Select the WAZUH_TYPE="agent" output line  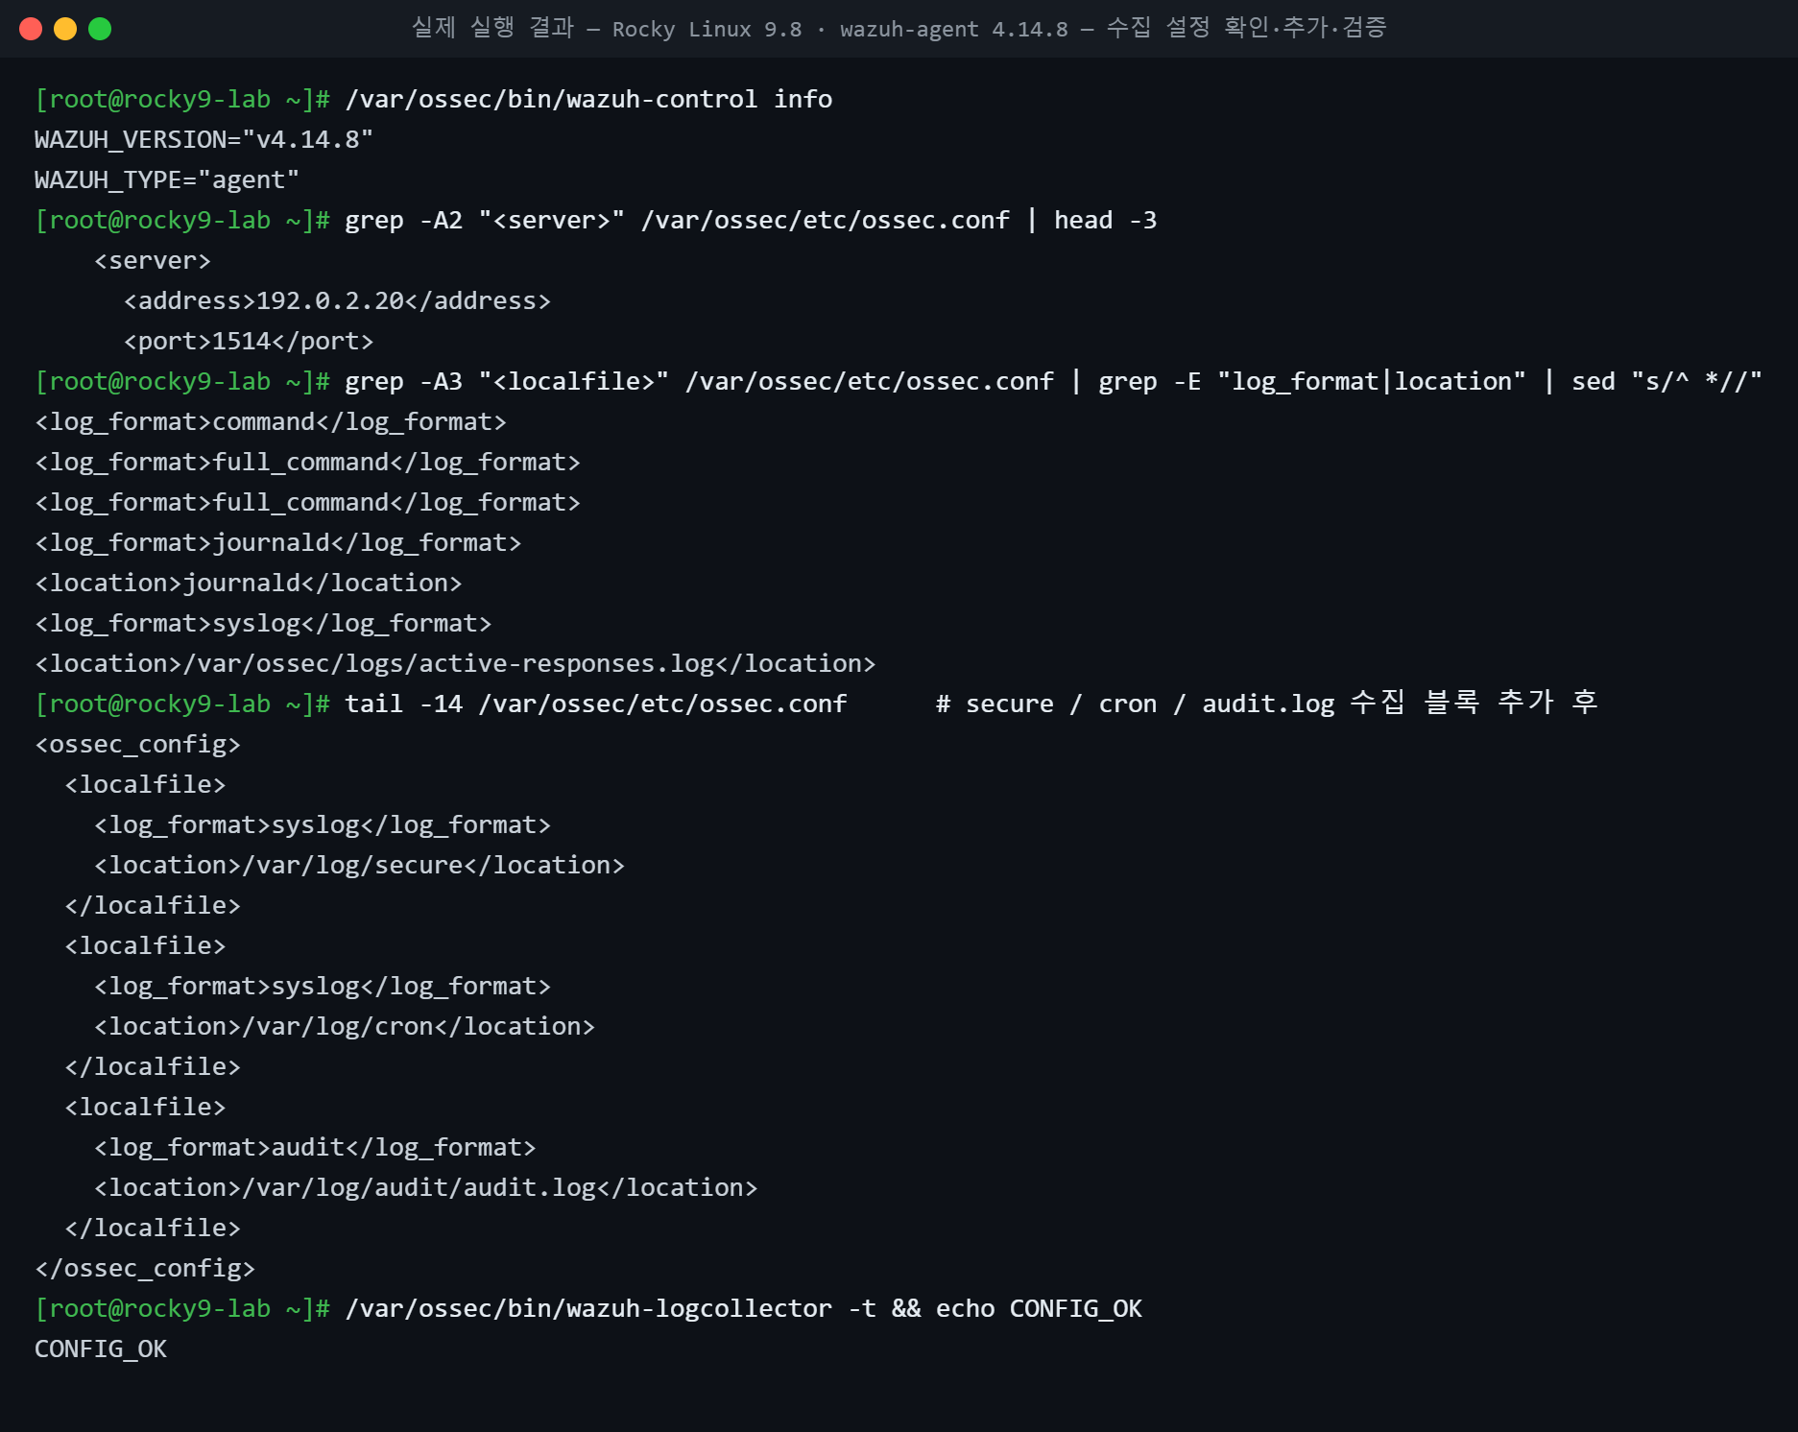click(x=167, y=179)
